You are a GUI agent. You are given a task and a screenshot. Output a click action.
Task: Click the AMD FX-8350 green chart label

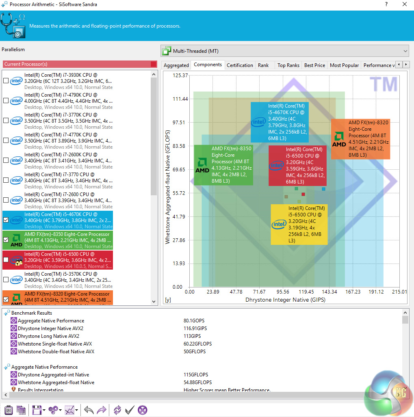[223, 165]
